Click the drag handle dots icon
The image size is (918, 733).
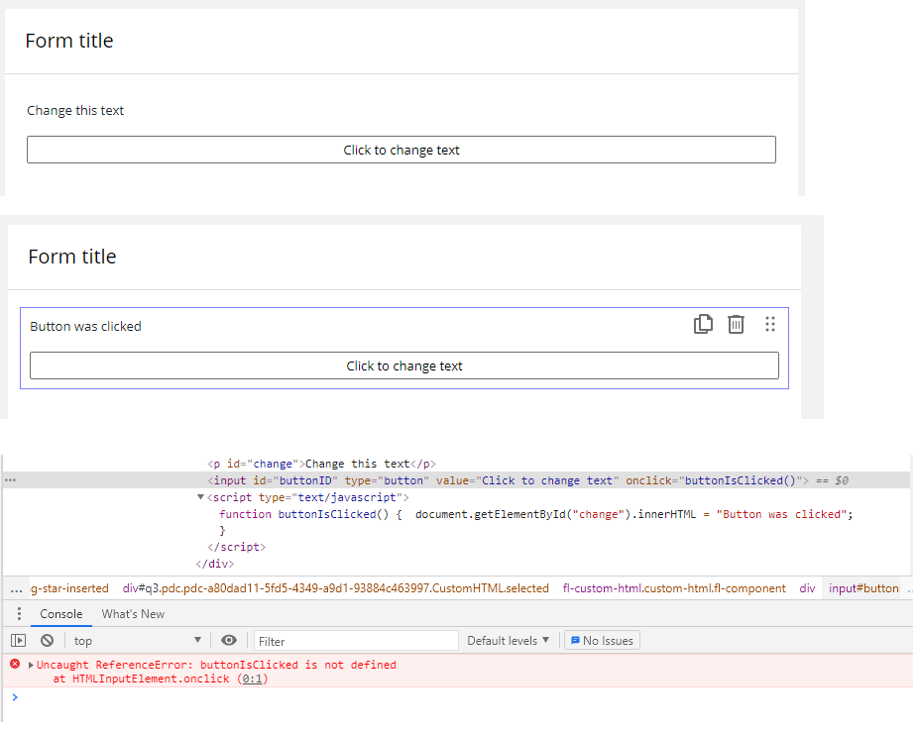click(770, 324)
